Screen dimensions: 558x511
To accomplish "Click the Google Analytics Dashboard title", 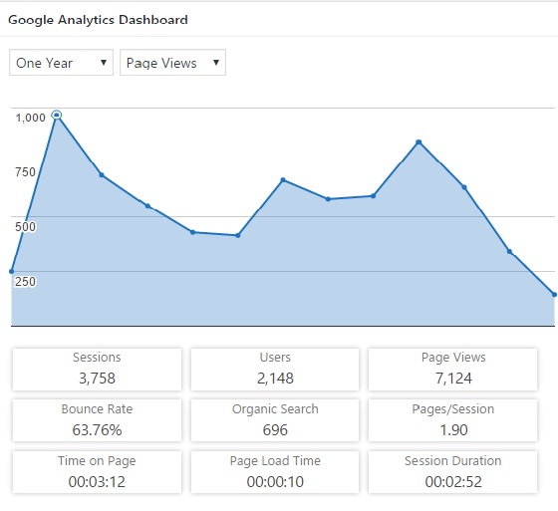I will click(x=98, y=20).
